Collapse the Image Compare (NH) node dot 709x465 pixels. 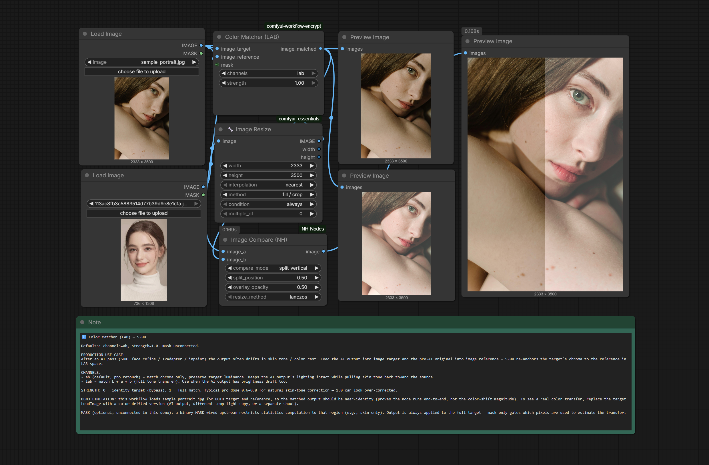pyautogui.click(x=225, y=240)
